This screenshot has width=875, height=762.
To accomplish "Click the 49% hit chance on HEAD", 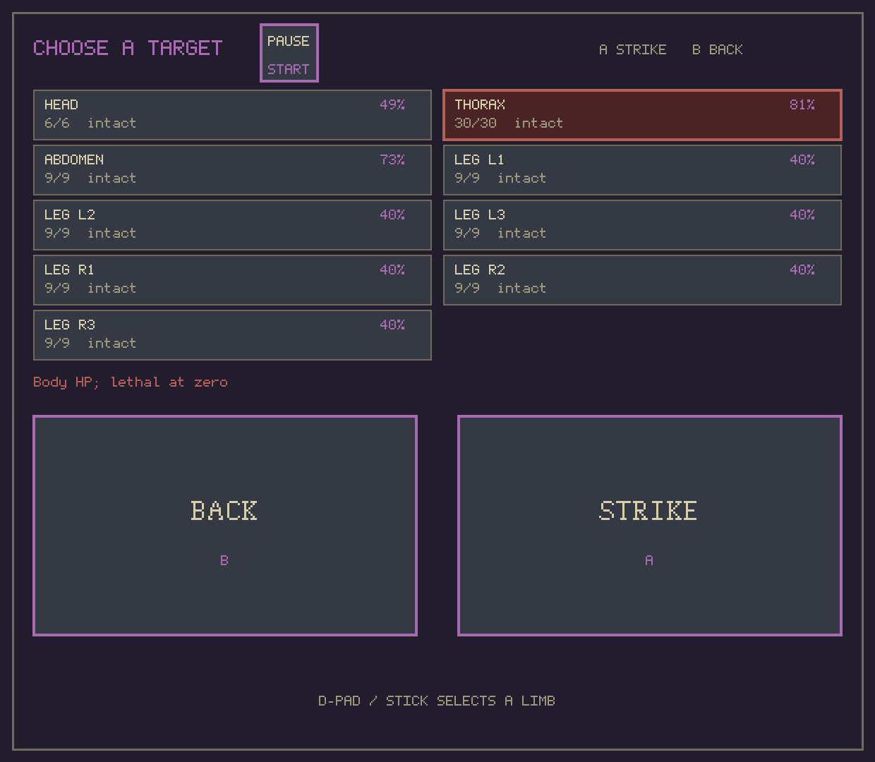I will pyautogui.click(x=392, y=104).
